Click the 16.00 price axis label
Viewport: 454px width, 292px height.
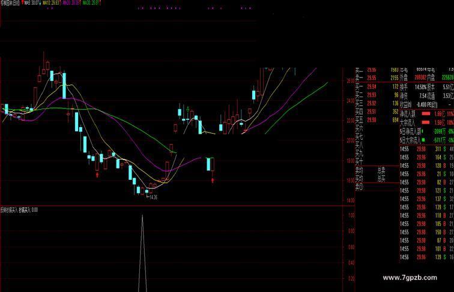pyautogui.click(x=351, y=180)
